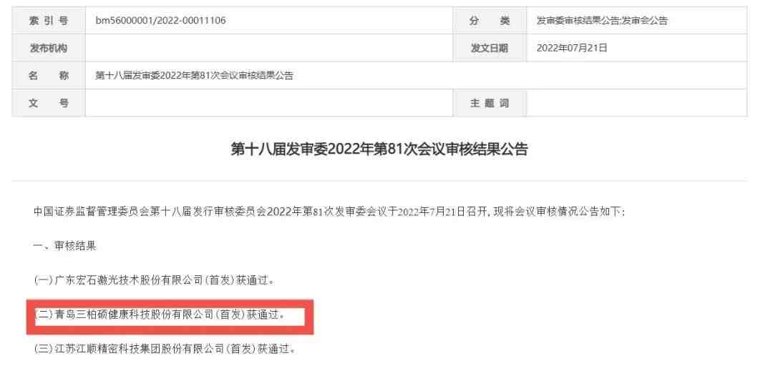Click the main announcement heading title

[379, 149]
